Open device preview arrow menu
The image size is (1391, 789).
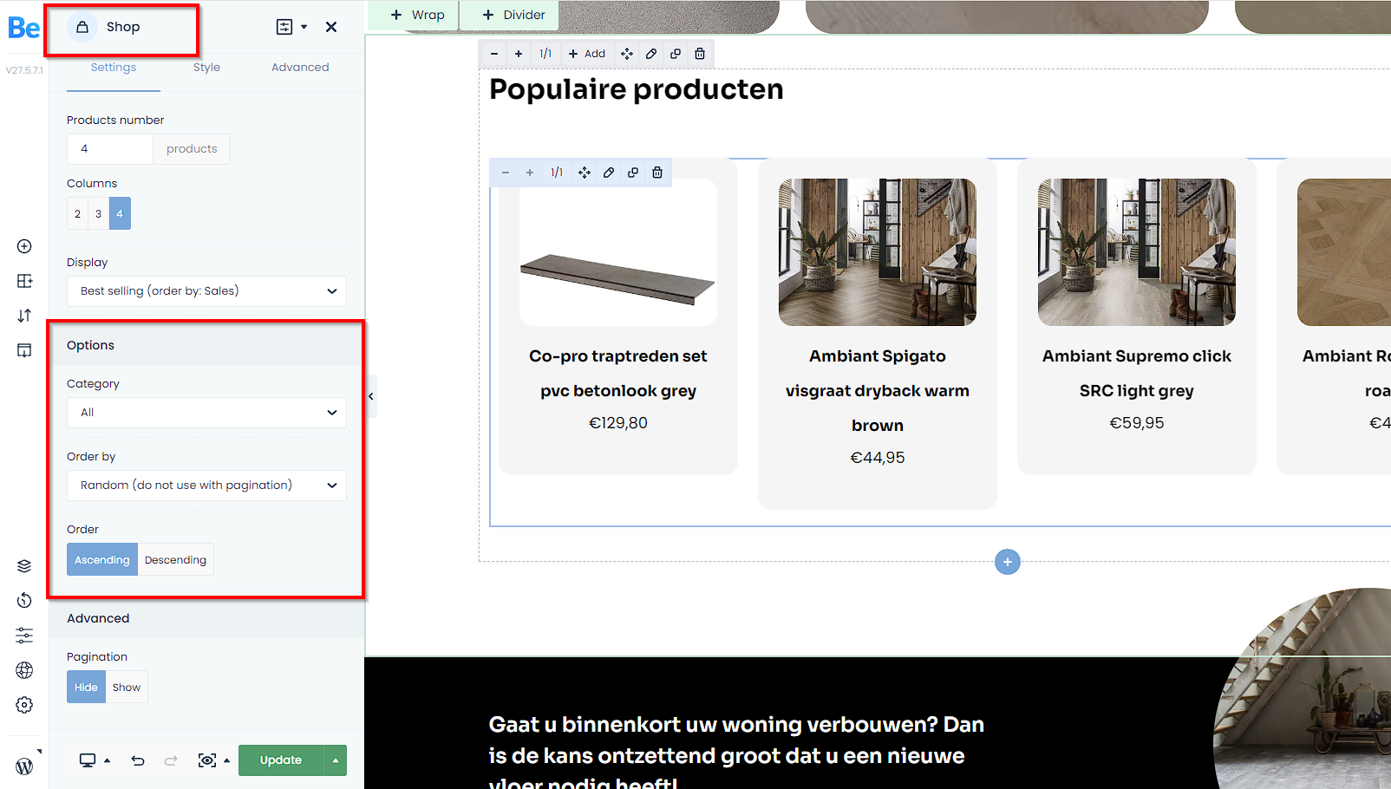click(x=108, y=760)
